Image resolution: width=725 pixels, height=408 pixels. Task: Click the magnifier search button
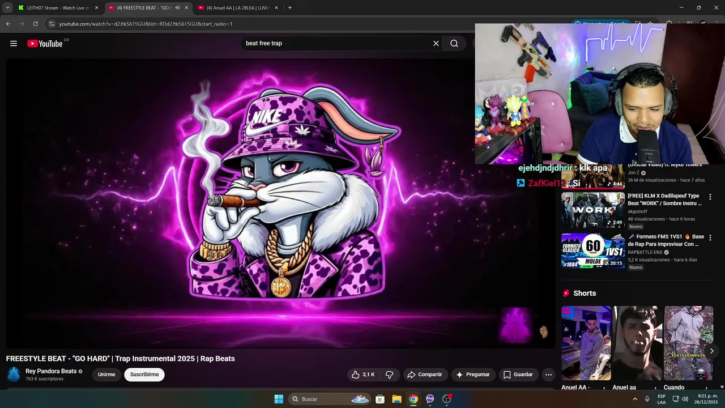(454, 44)
